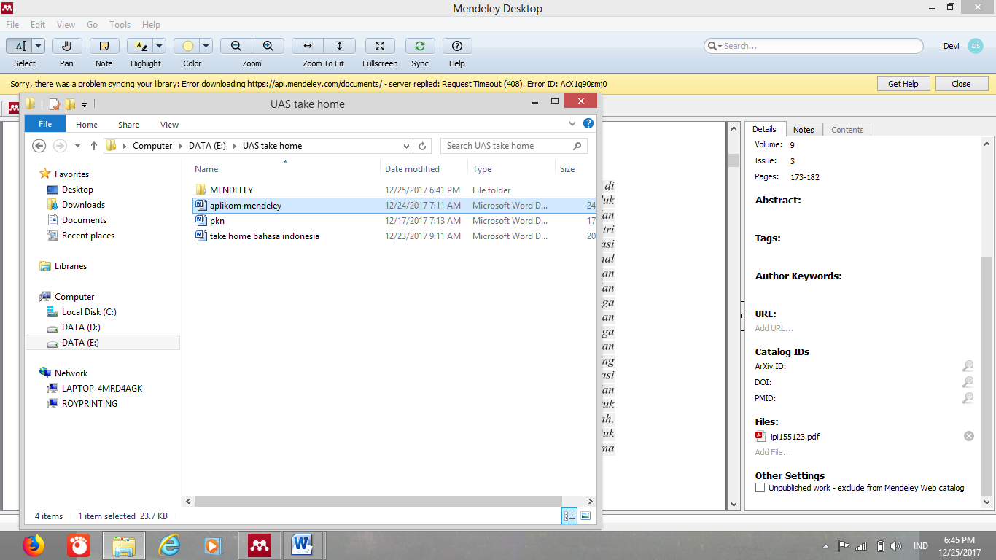
Task: Select Local Disk (C:) in navigation pane
Action: point(89,312)
